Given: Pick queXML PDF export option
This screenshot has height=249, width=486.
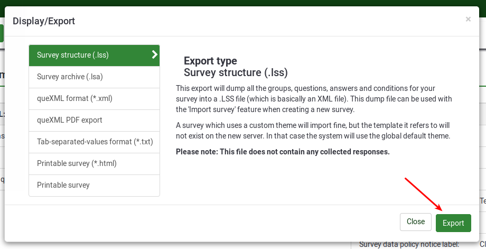Looking at the screenshot, I should click(x=70, y=120).
